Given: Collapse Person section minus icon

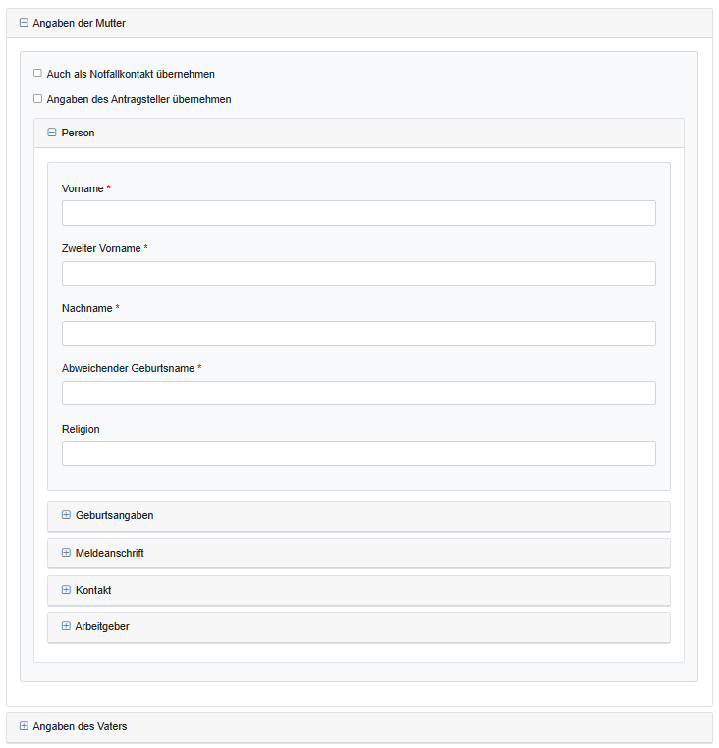Looking at the screenshot, I should [52, 133].
